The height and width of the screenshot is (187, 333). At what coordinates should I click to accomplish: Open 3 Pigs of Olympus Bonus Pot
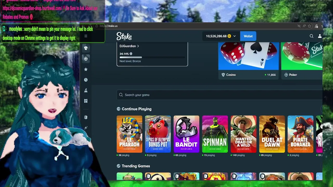click(158, 134)
